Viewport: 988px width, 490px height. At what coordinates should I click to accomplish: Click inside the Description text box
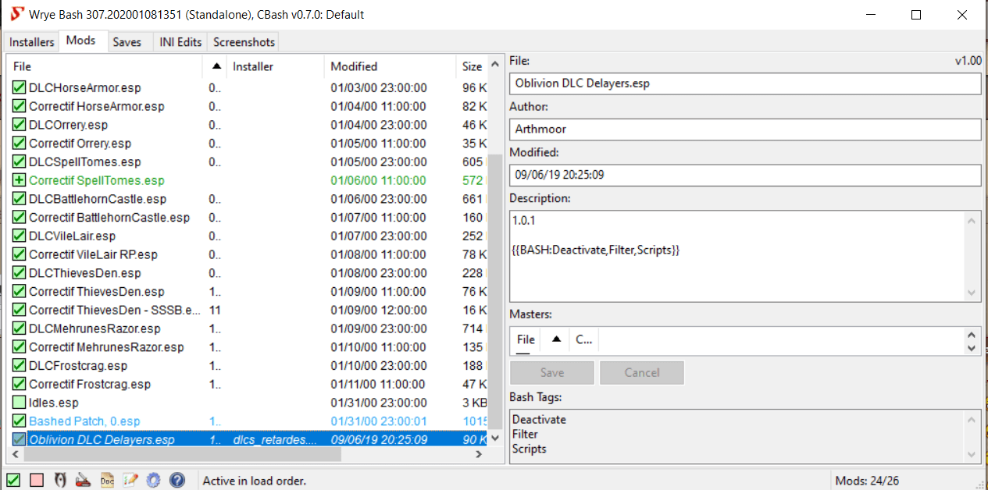[x=737, y=257]
